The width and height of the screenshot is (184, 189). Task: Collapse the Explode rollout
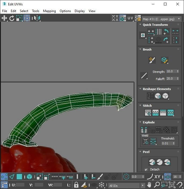click(x=140, y=122)
